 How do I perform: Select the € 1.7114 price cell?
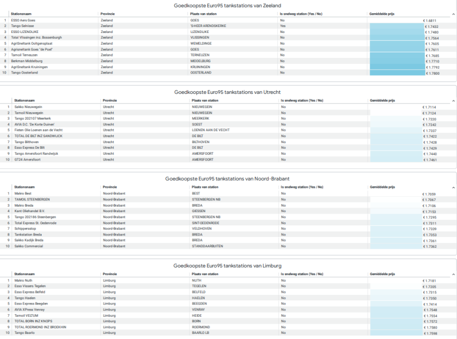(429, 107)
